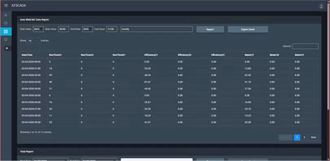The width and height of the screenshot is (330, 161).
Task: Select the highlighted report sidebar icon
Action: tap(6, 31)
